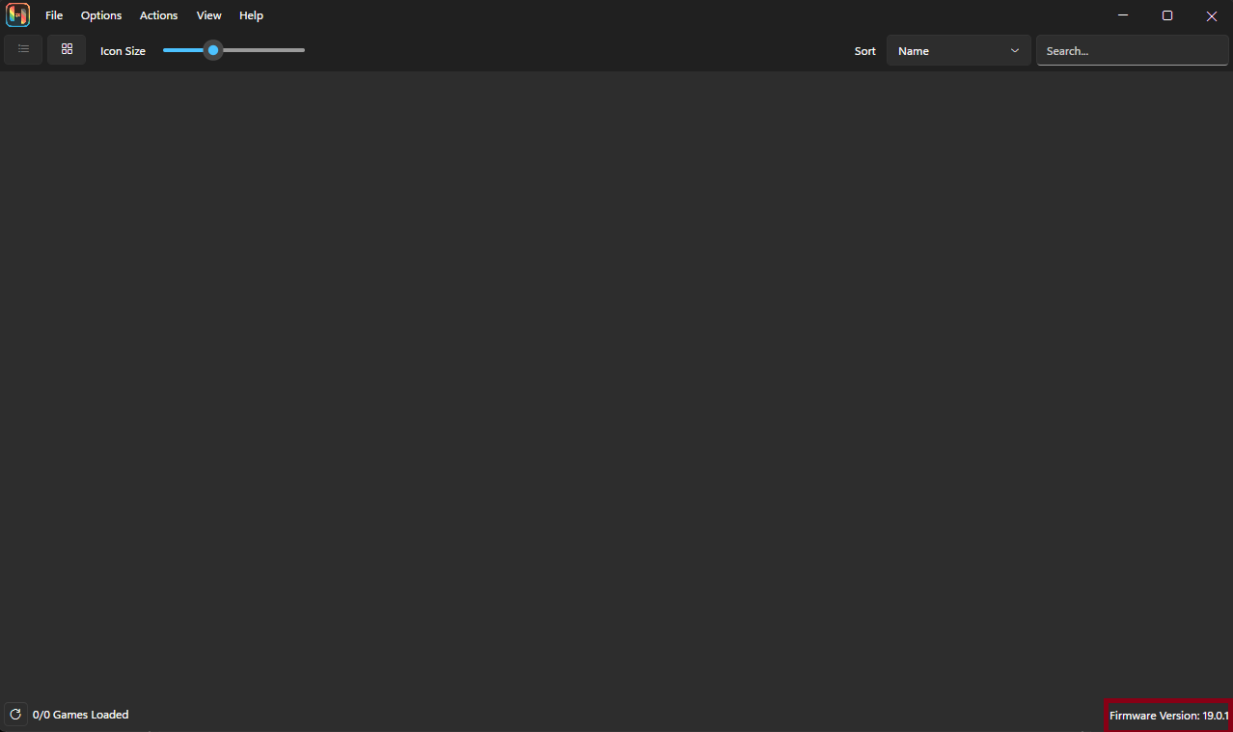This screenshot has width=1233, height=732.
Task: Close the application window
Action: pyautogui.click(x=1212, y=15)
